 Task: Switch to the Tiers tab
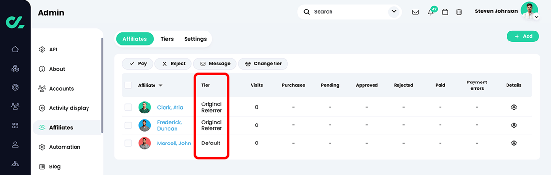(x=167, y=39)
